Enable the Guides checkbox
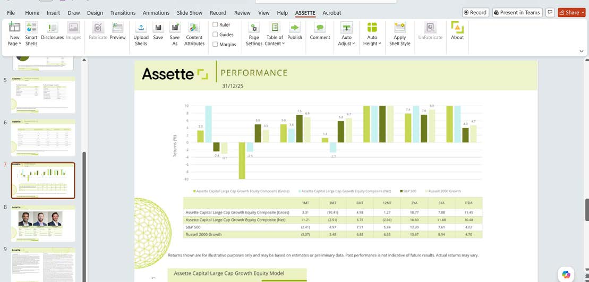The image size is (589, 282). click(215, 35)
